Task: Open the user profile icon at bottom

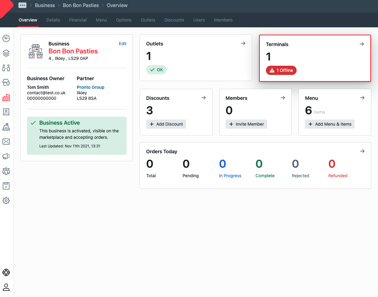Action: (6, 287)
